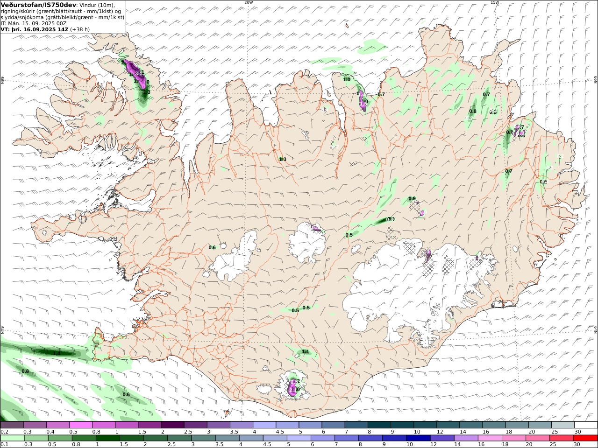Click the red 30 swatch in the lower legend row

tap(585, 438)
